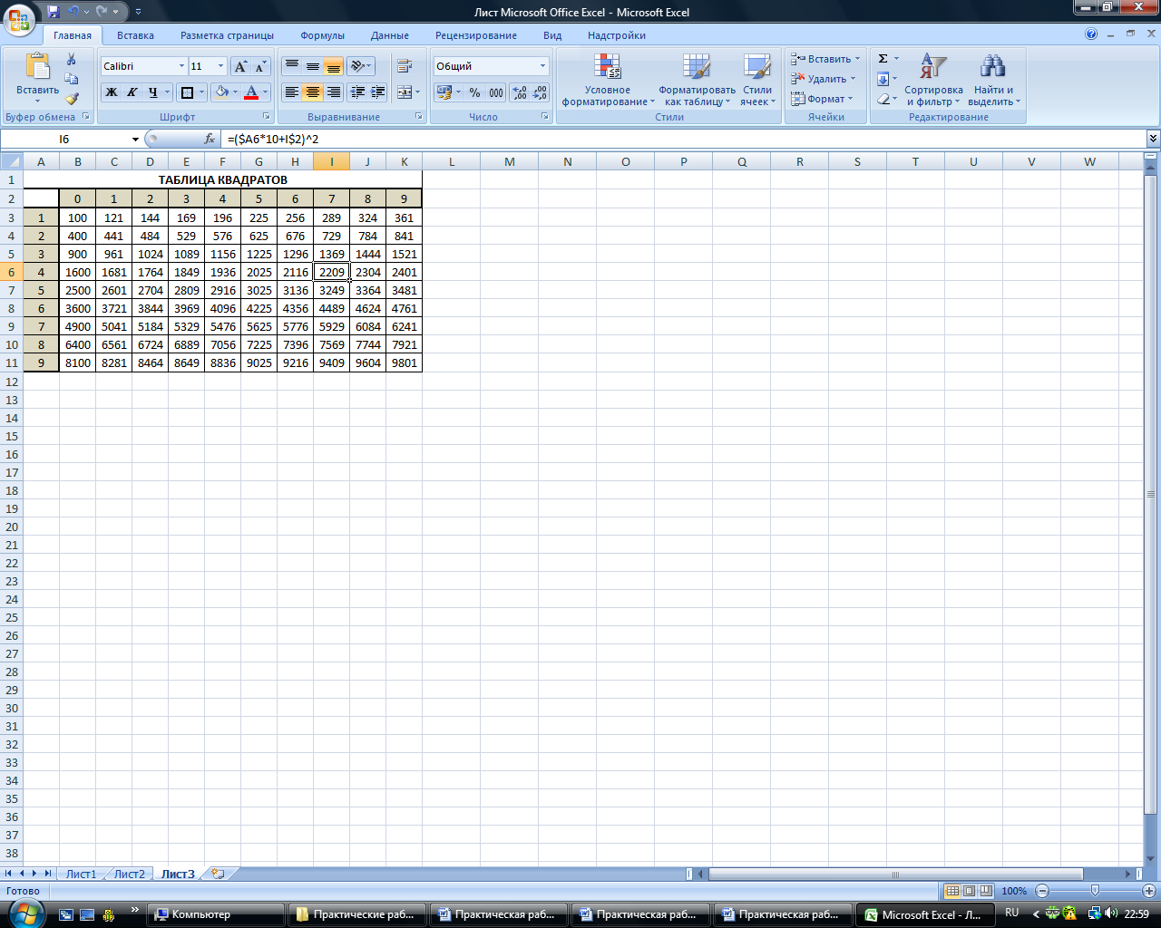Open Компьютер from the Windows taskbar
Screen dimensions: 1161x928
216,914
